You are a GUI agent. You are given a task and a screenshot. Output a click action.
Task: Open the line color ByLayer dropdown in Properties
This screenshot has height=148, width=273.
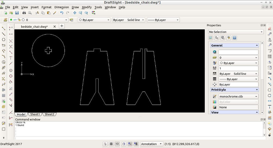(238, 63)
